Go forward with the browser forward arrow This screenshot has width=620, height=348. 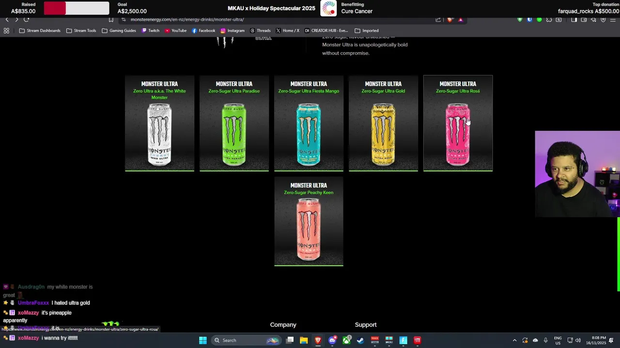pyautogui.click(x=16, y=20)
